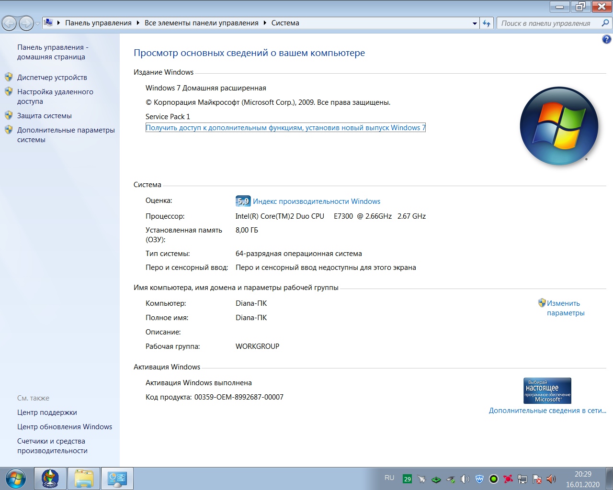613x490 pixels.
Task: Toggle the RU keyboard language indicator
Action: [x=389, y=478]
